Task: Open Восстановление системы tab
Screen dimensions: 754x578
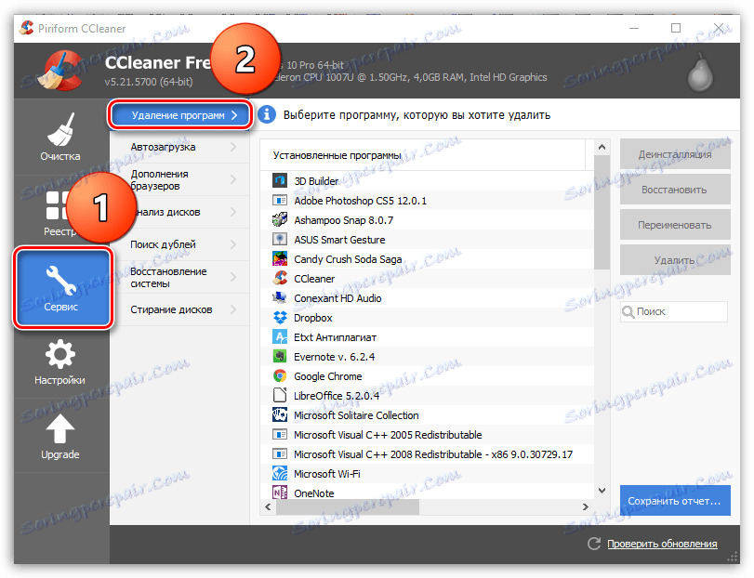Action: [179, 277]
